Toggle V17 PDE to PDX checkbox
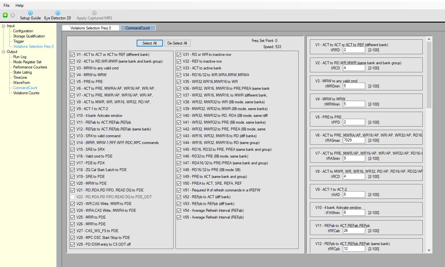The height and width of the screenshot is (267, 445). pos(73,163)
